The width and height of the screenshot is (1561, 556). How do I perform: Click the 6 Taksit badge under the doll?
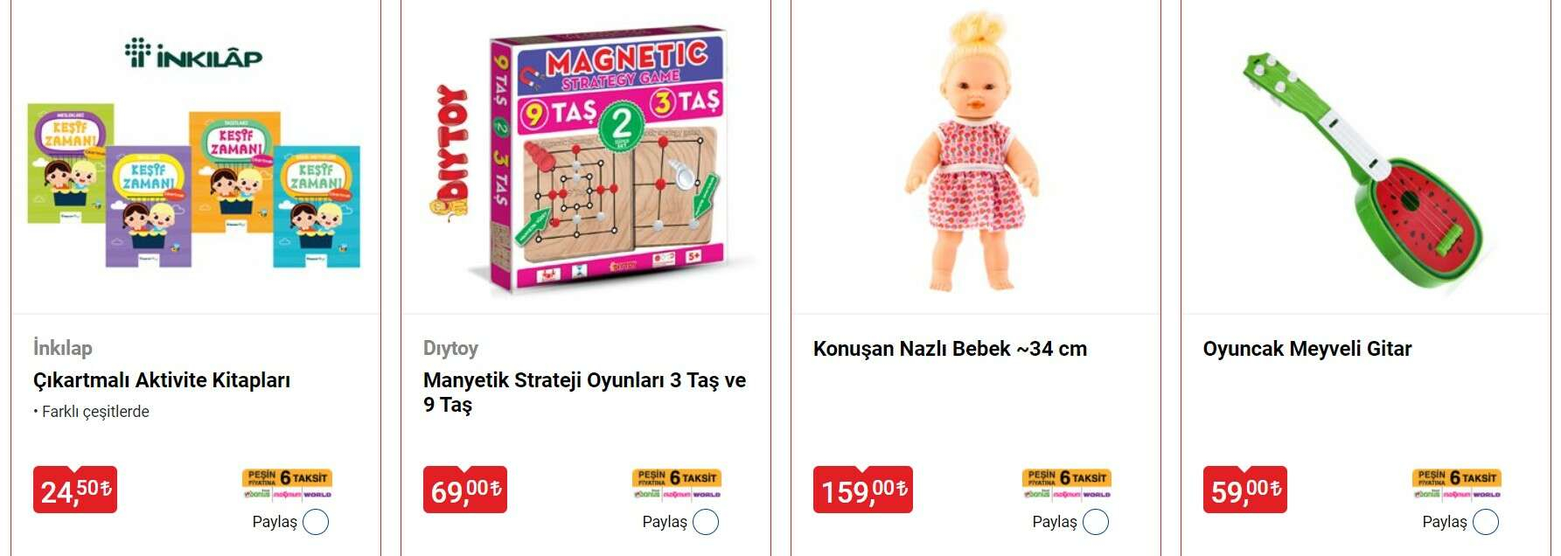click(1067, 484)
